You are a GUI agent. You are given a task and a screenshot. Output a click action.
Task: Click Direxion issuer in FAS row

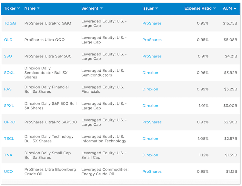click(150, 89)
